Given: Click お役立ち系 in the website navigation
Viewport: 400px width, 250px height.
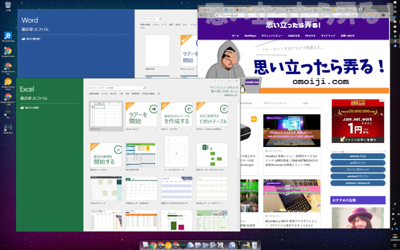Looking at the screenshot, I should (x=293, y=35).
